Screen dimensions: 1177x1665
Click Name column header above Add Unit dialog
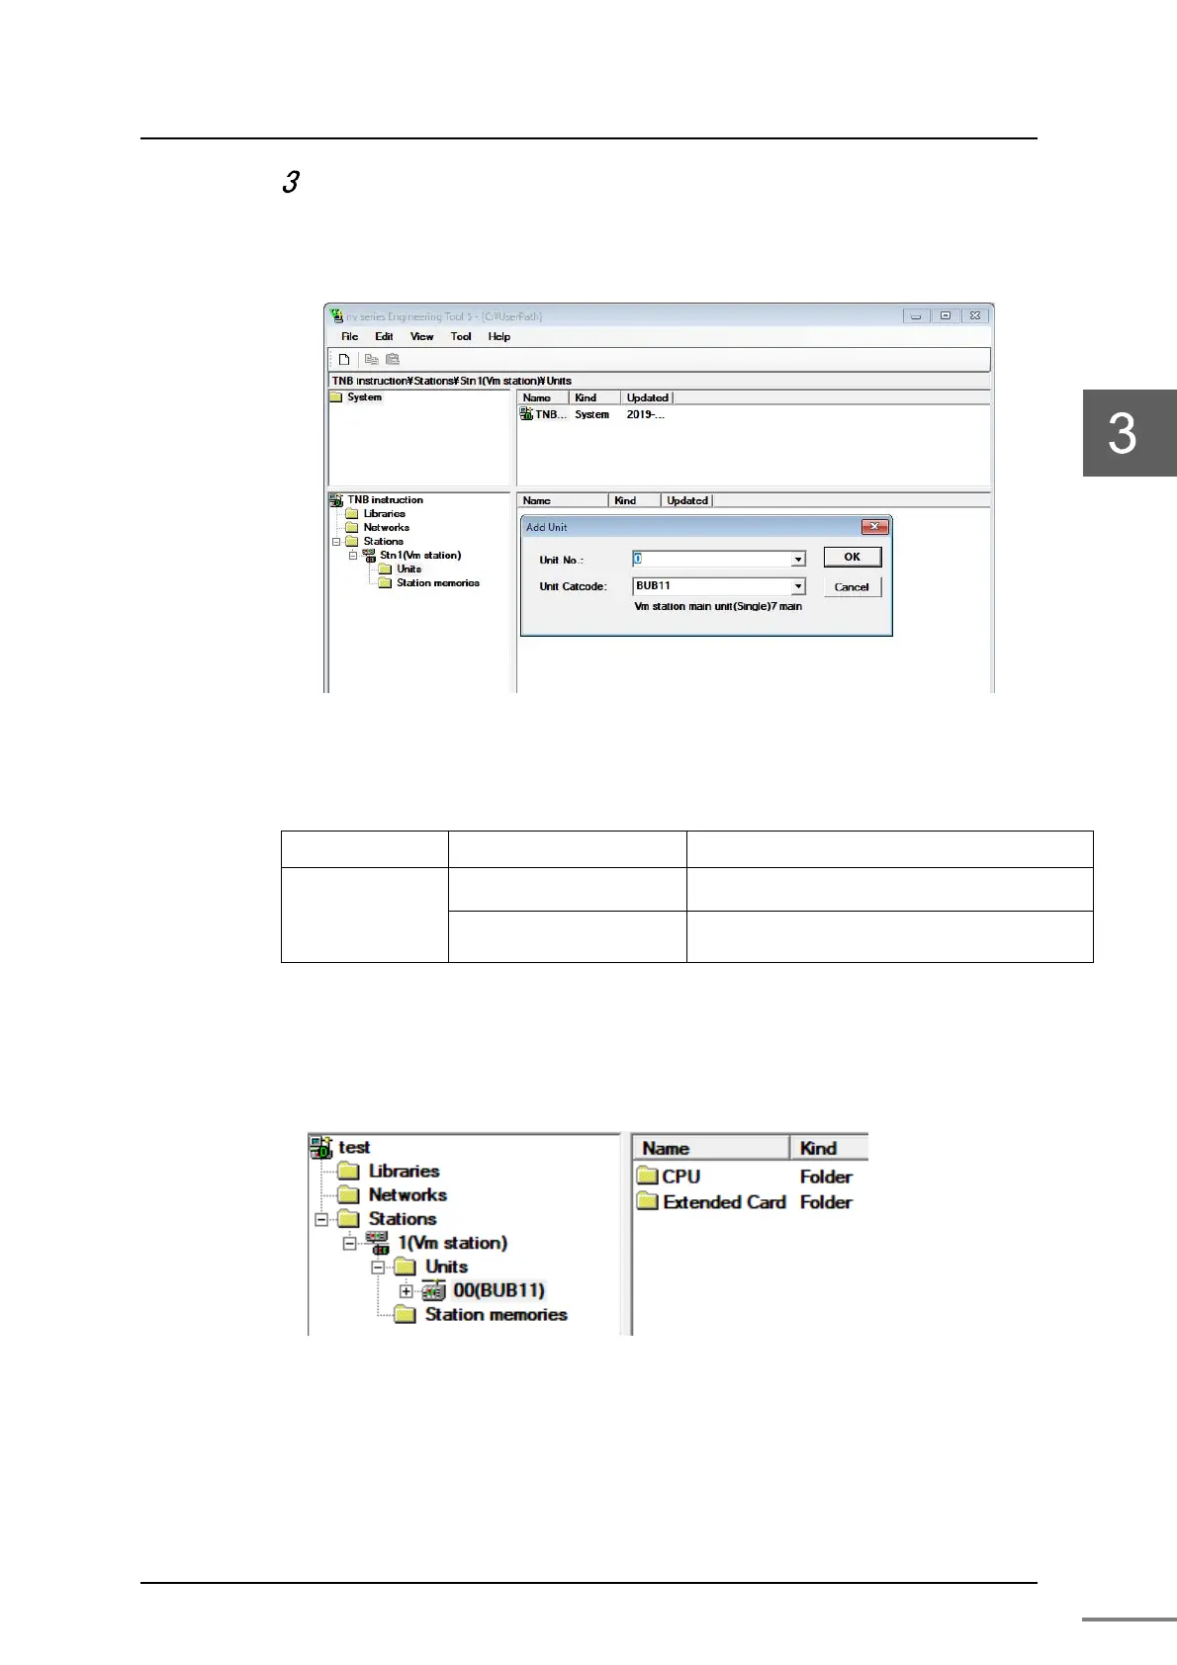click(563, 500)
